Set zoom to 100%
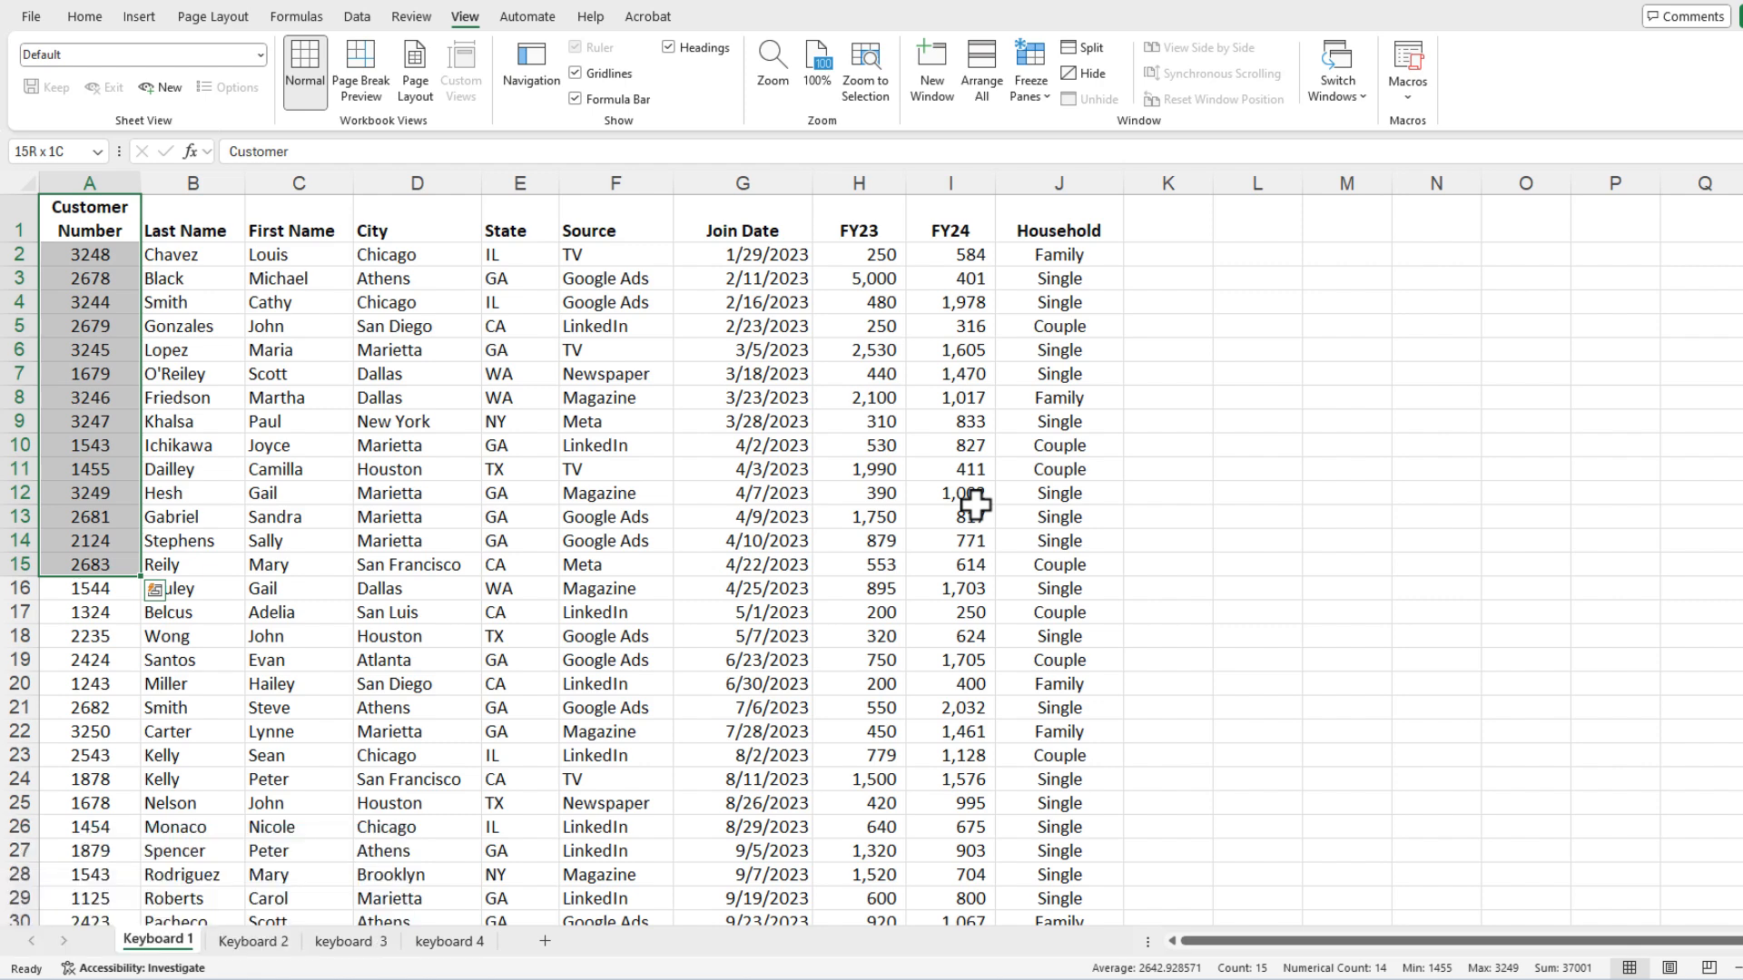 click(x=817, y=64)
